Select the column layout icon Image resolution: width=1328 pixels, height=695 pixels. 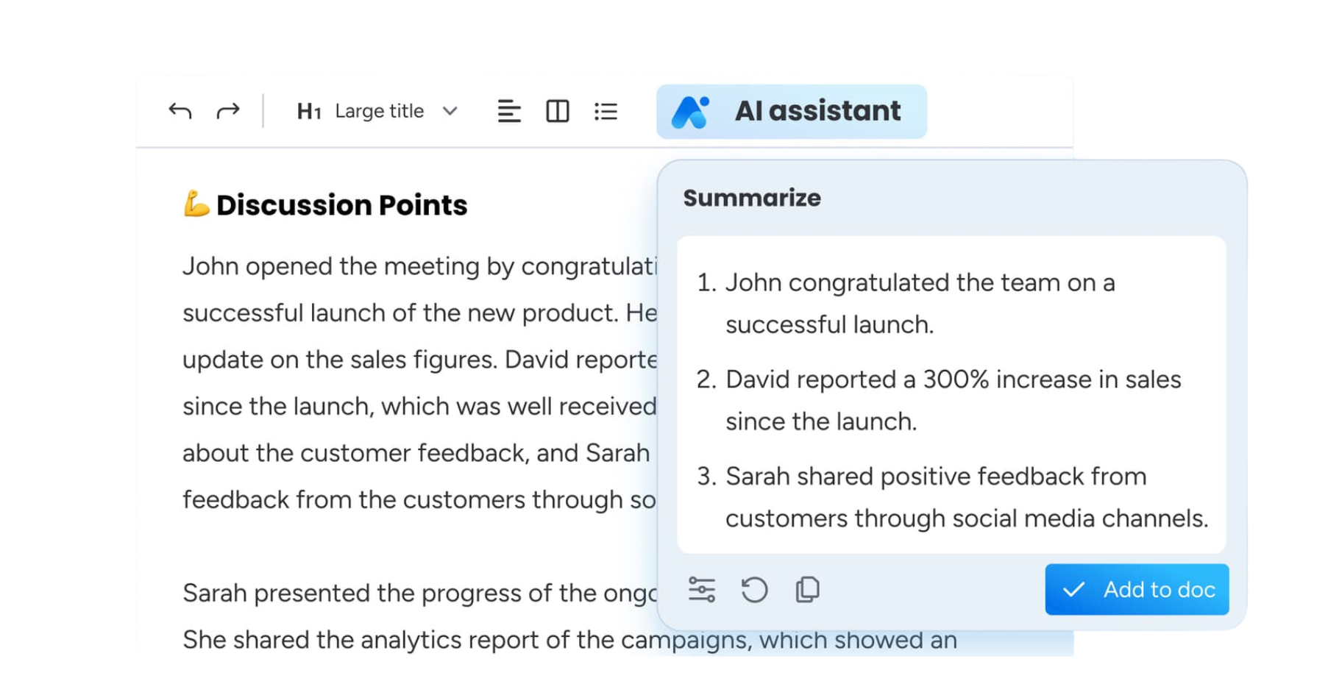coord(558,111)
